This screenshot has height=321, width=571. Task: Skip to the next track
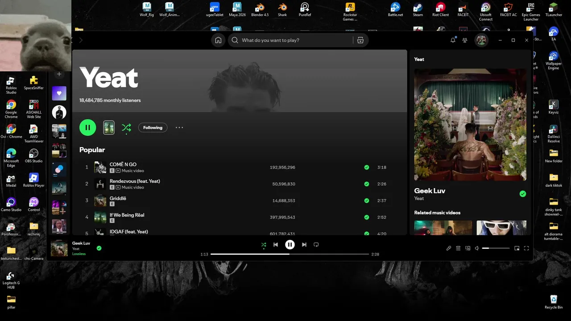[304, 245]
